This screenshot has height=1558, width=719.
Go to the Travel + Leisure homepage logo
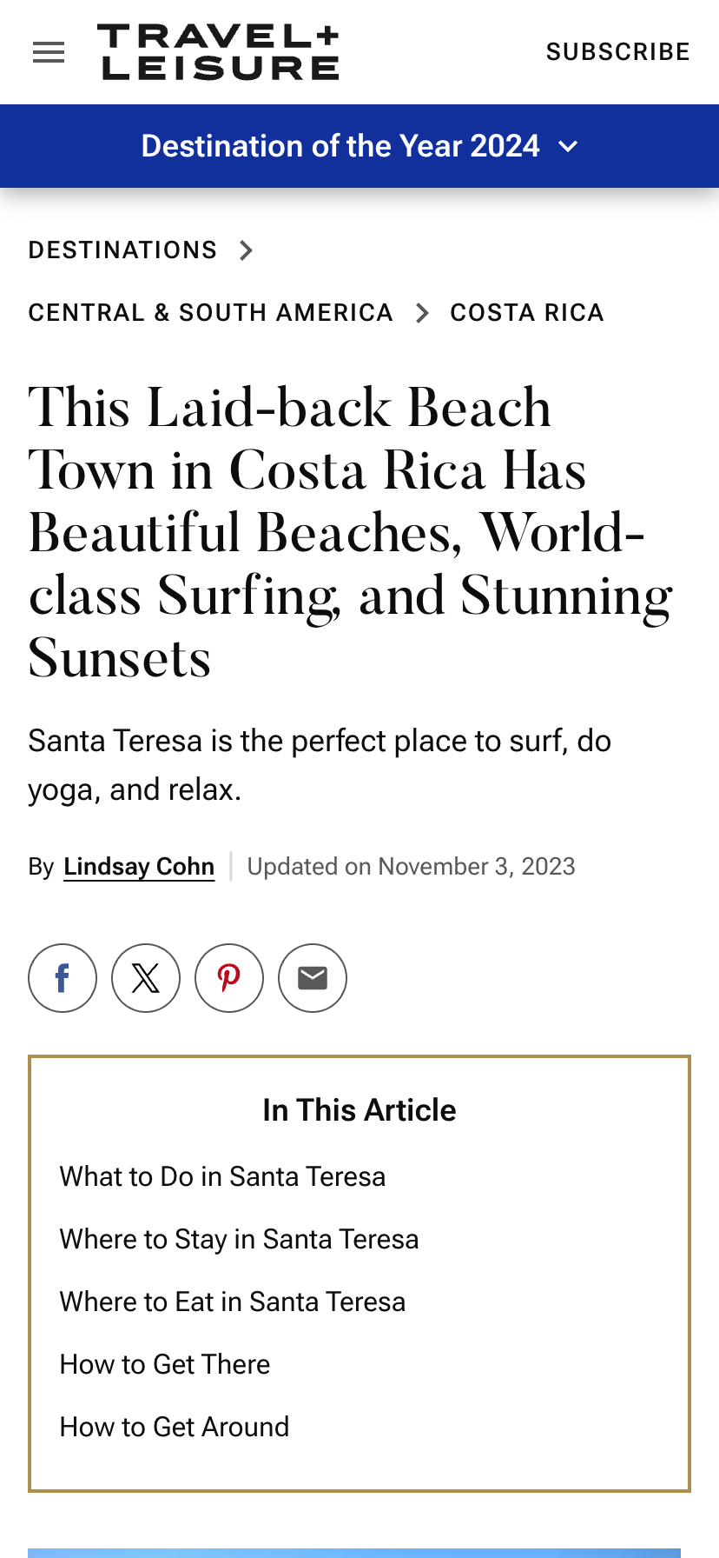(x=218, y=52)
